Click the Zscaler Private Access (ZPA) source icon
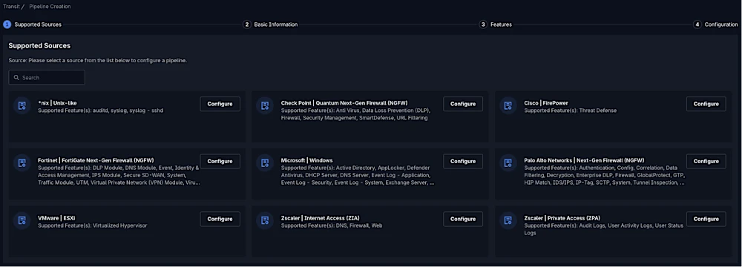 pos(508,220)
